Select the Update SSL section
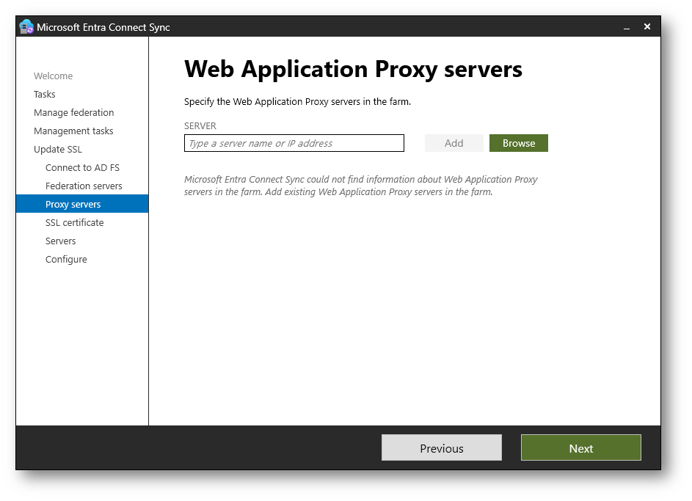Screen dimensions: 692x501 pyautogui.click(x=58, y=150)
